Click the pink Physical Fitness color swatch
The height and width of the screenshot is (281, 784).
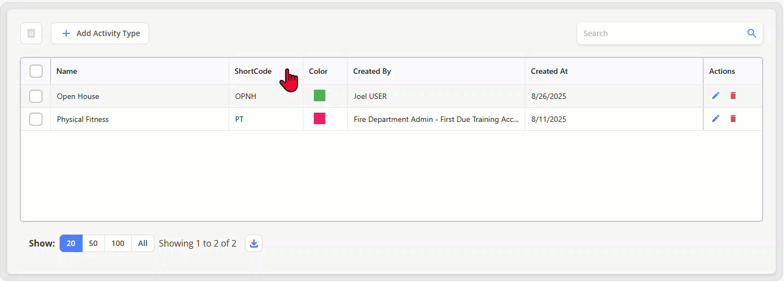(x=319, y=119)
